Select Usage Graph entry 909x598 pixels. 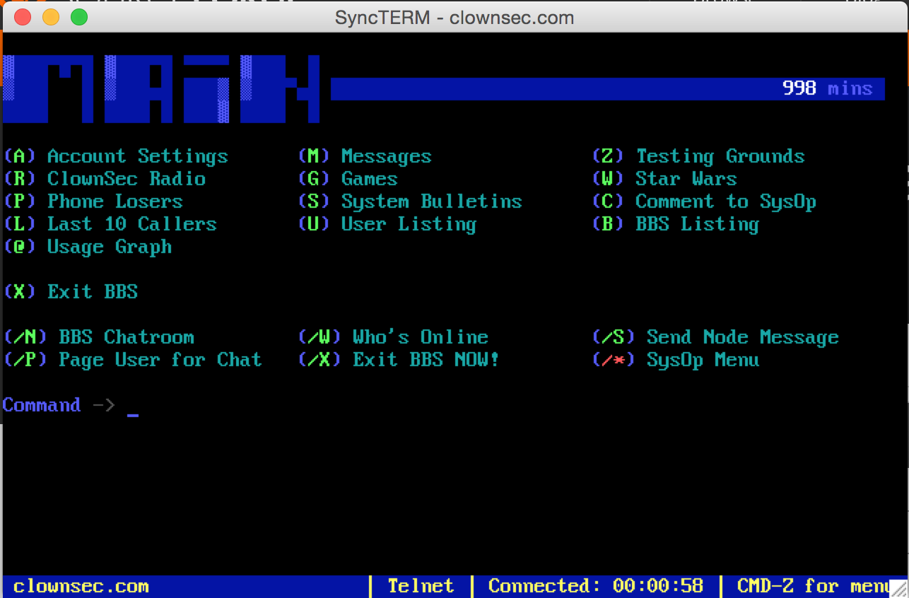pyautogui.click(x=88, y=247)
